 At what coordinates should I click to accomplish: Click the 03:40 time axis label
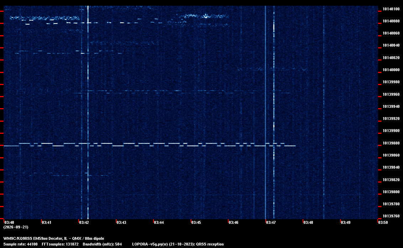pyautogui.click(x=9, y=222)
